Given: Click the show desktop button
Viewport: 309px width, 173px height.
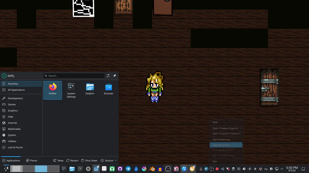Looking at the screenshot, I should [x=303, y=169].
